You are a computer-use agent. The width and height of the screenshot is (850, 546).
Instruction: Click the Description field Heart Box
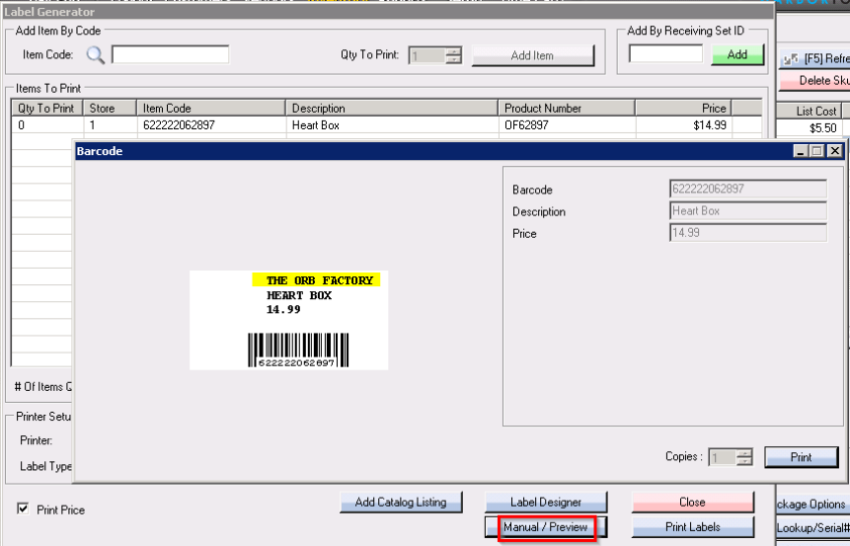748,211
